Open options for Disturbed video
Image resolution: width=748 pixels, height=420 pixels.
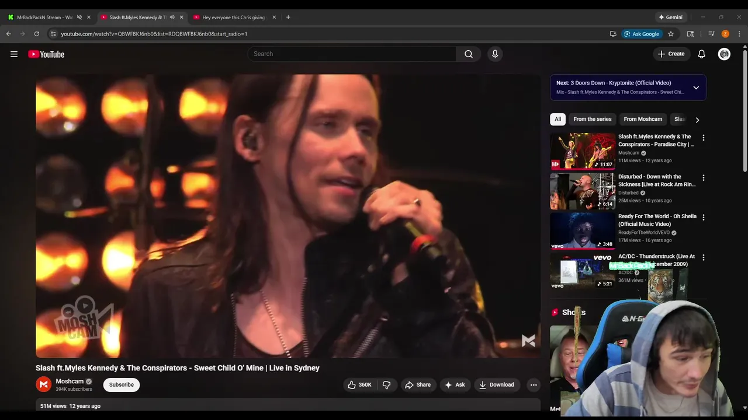pos(704,177)
